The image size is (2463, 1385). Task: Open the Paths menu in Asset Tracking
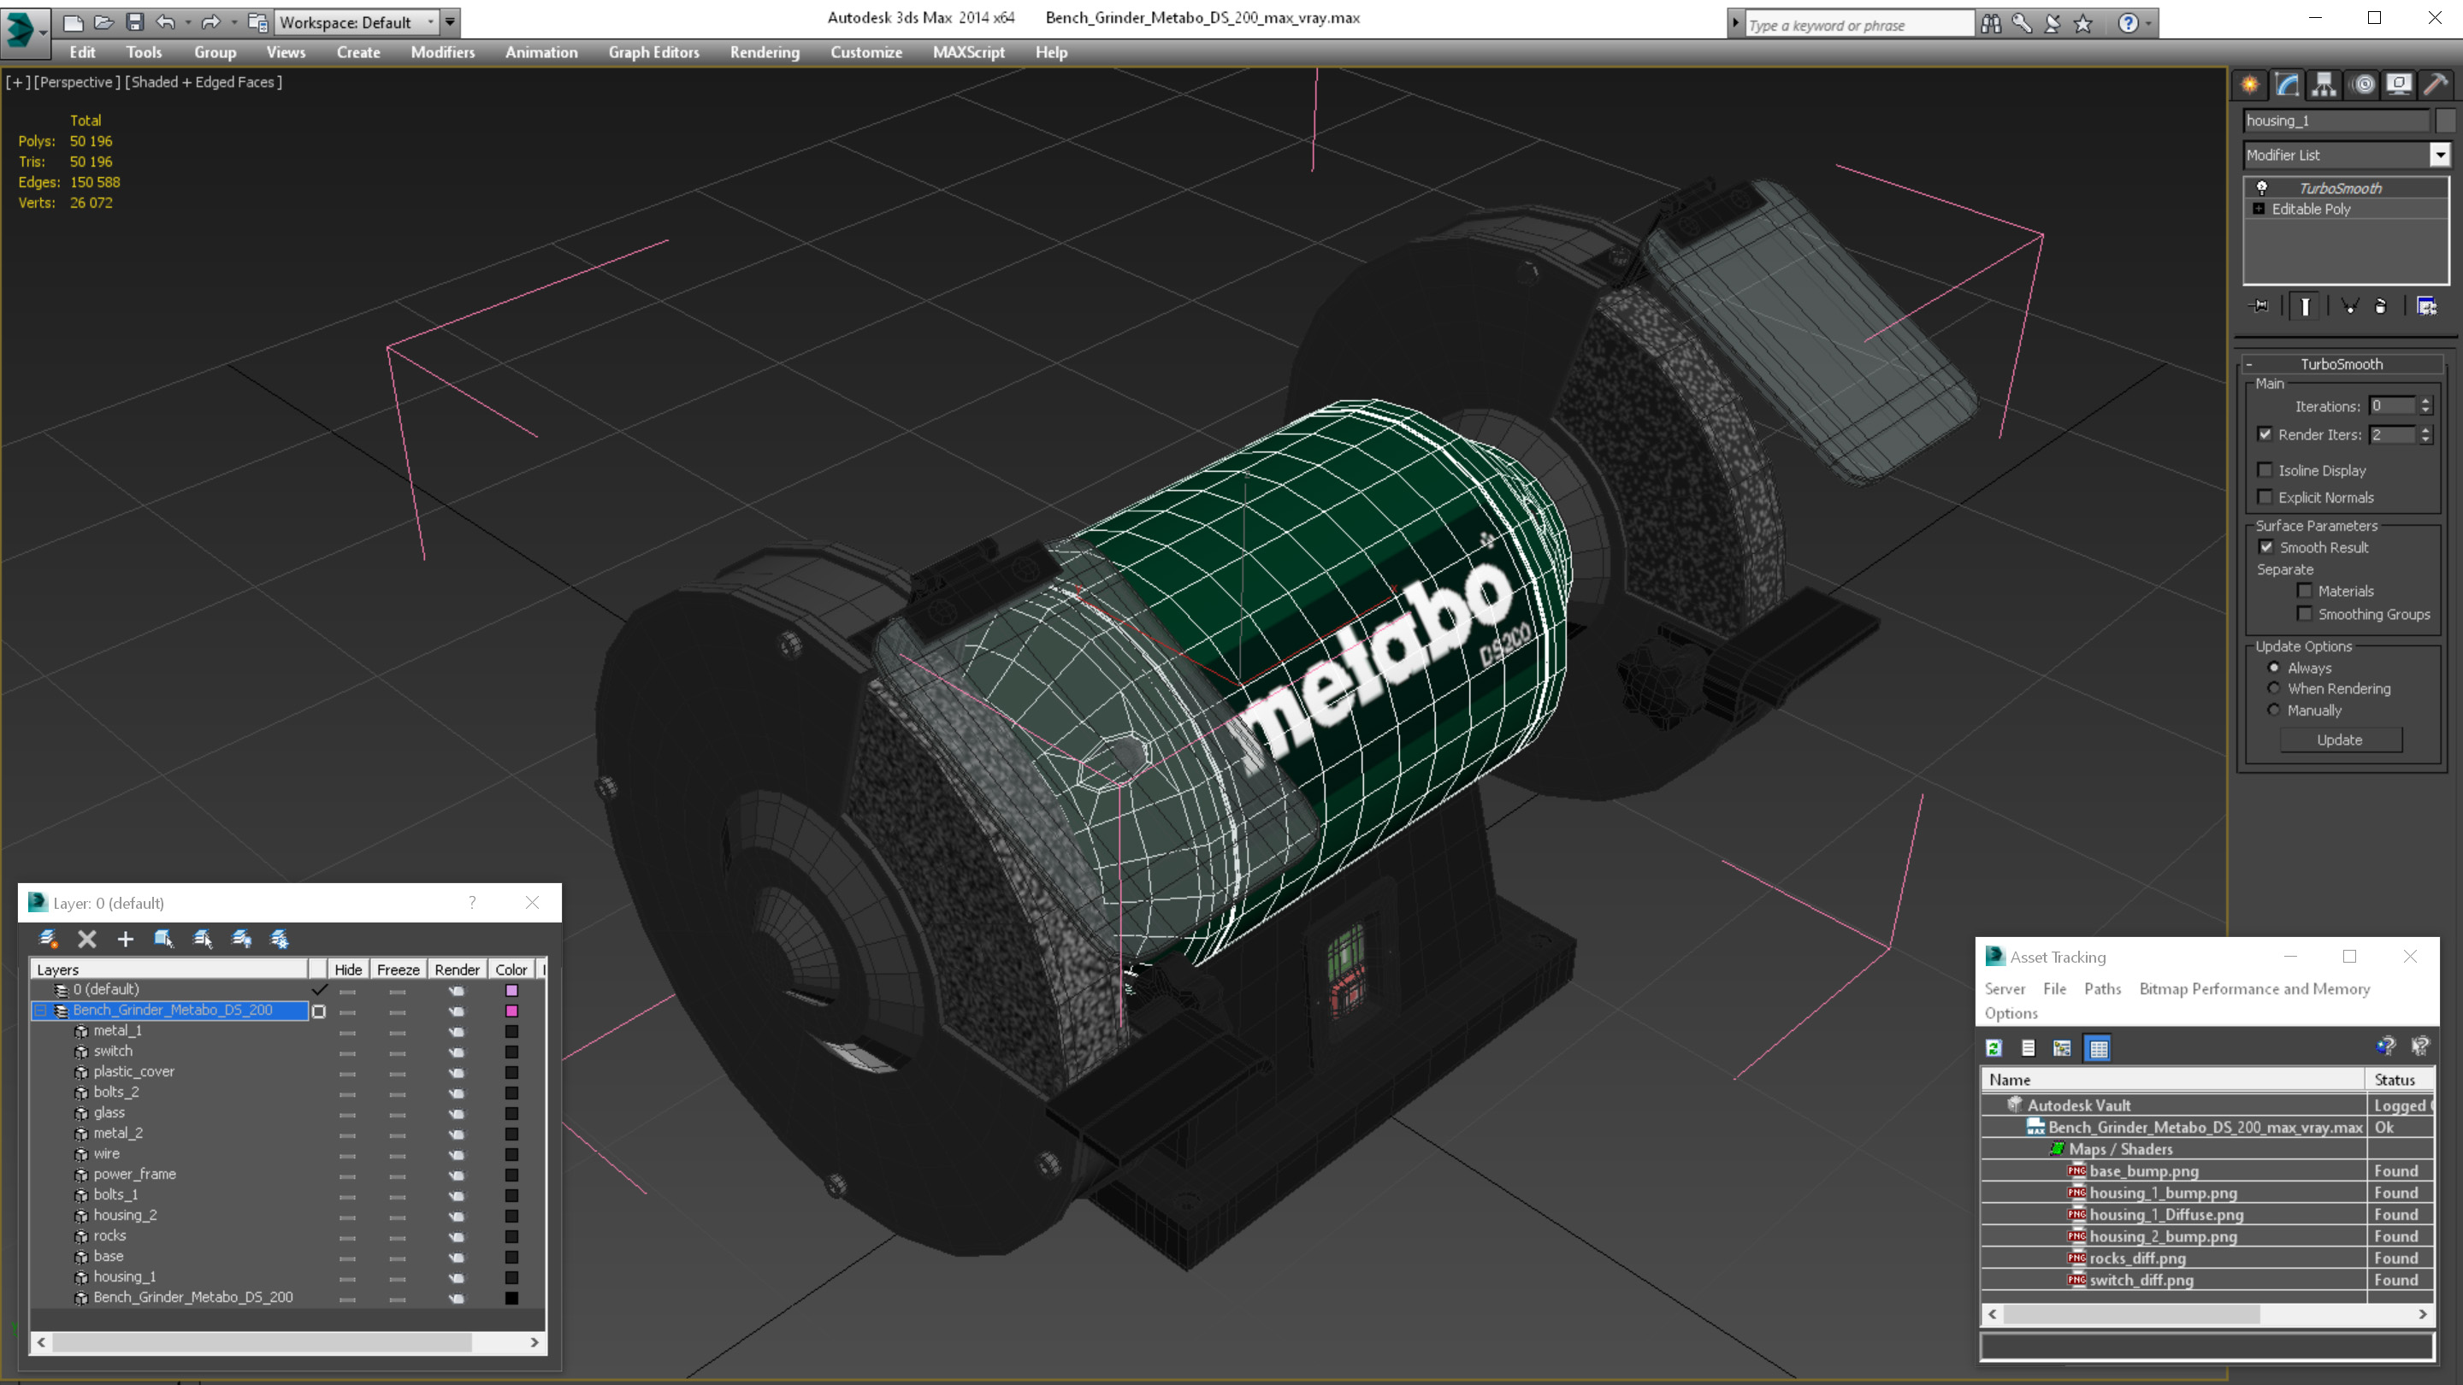click(2101, 989)
